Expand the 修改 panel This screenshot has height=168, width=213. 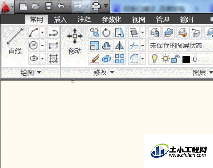coord(104,72)
